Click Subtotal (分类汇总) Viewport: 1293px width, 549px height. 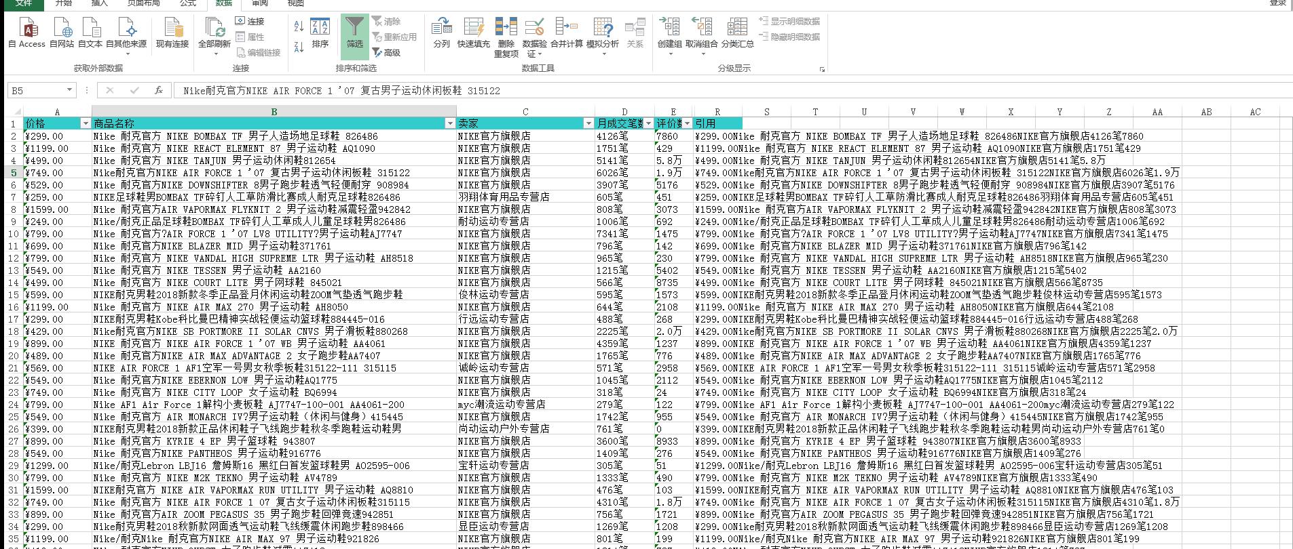(737, 33)
